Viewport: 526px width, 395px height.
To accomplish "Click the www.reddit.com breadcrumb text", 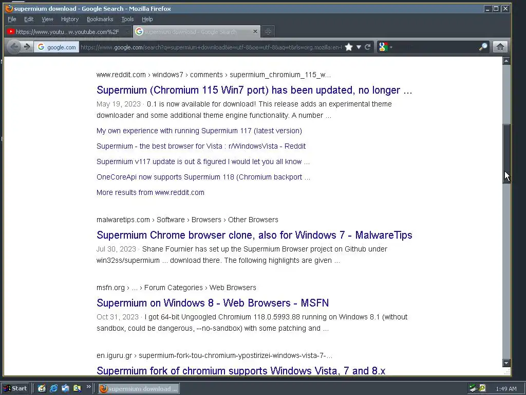I will 121,75.
